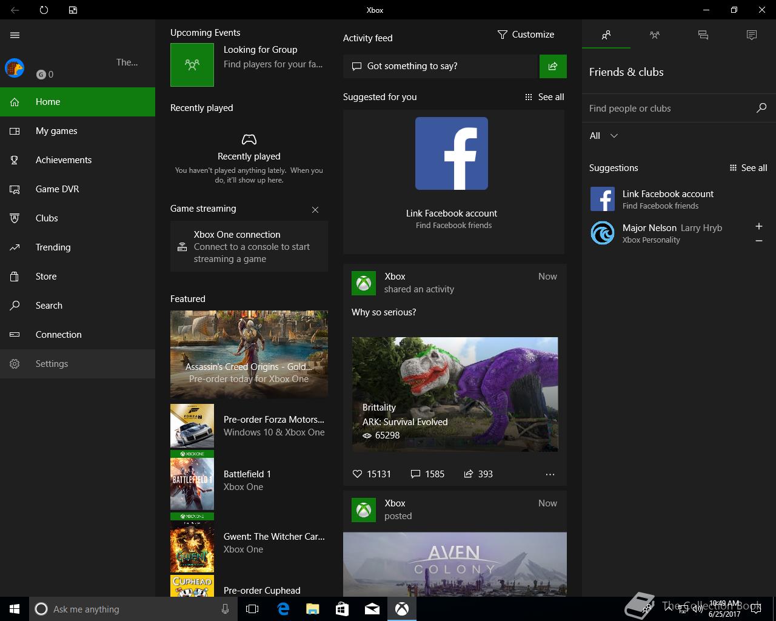Click See all in Suggested for you

click(544, 97)
